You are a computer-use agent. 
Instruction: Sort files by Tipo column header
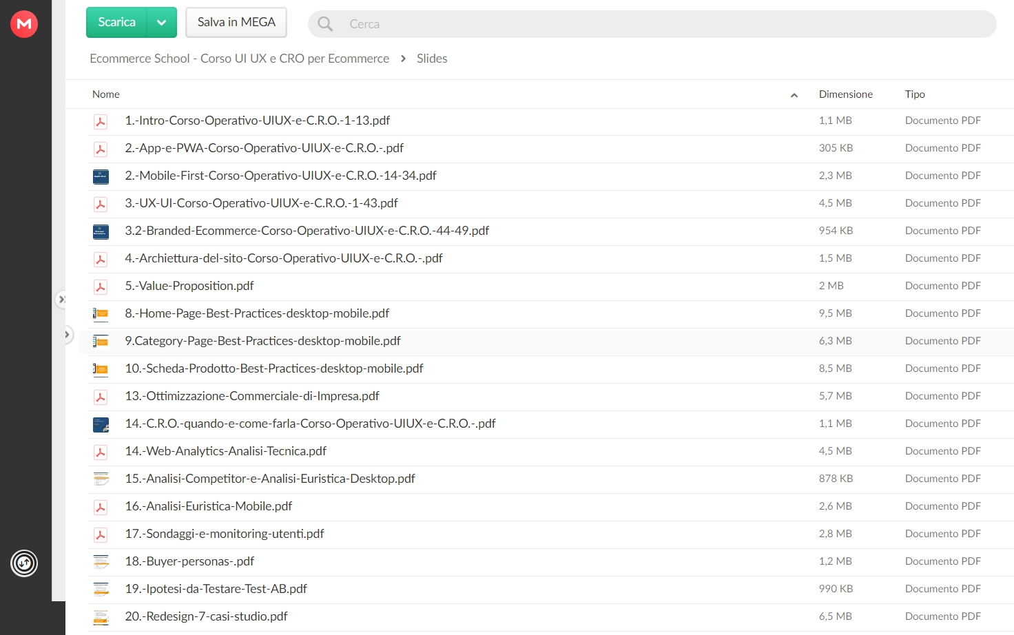point(915,94)
